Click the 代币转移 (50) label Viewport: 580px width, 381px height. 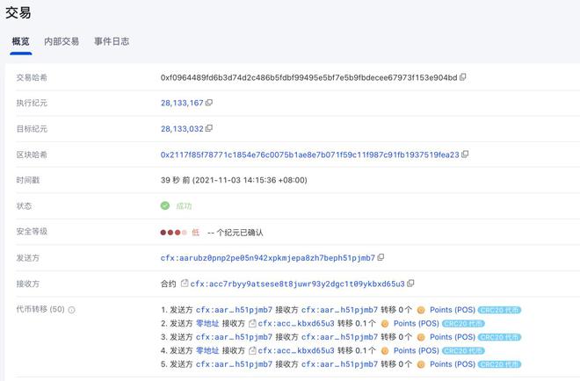coord(40,309)
